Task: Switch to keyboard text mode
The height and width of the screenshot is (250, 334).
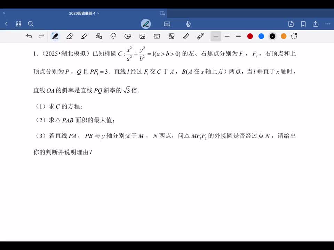Action: (x=167, y=24)
